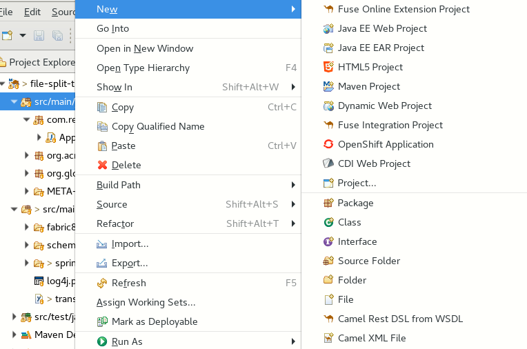Click the Maven Project icon
Viewport: 527px width, 349px height.
(328, 86)
